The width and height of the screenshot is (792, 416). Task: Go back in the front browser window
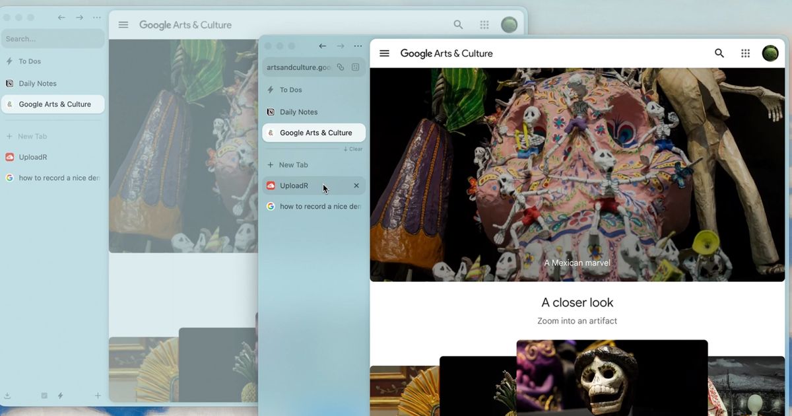point(322,46)
